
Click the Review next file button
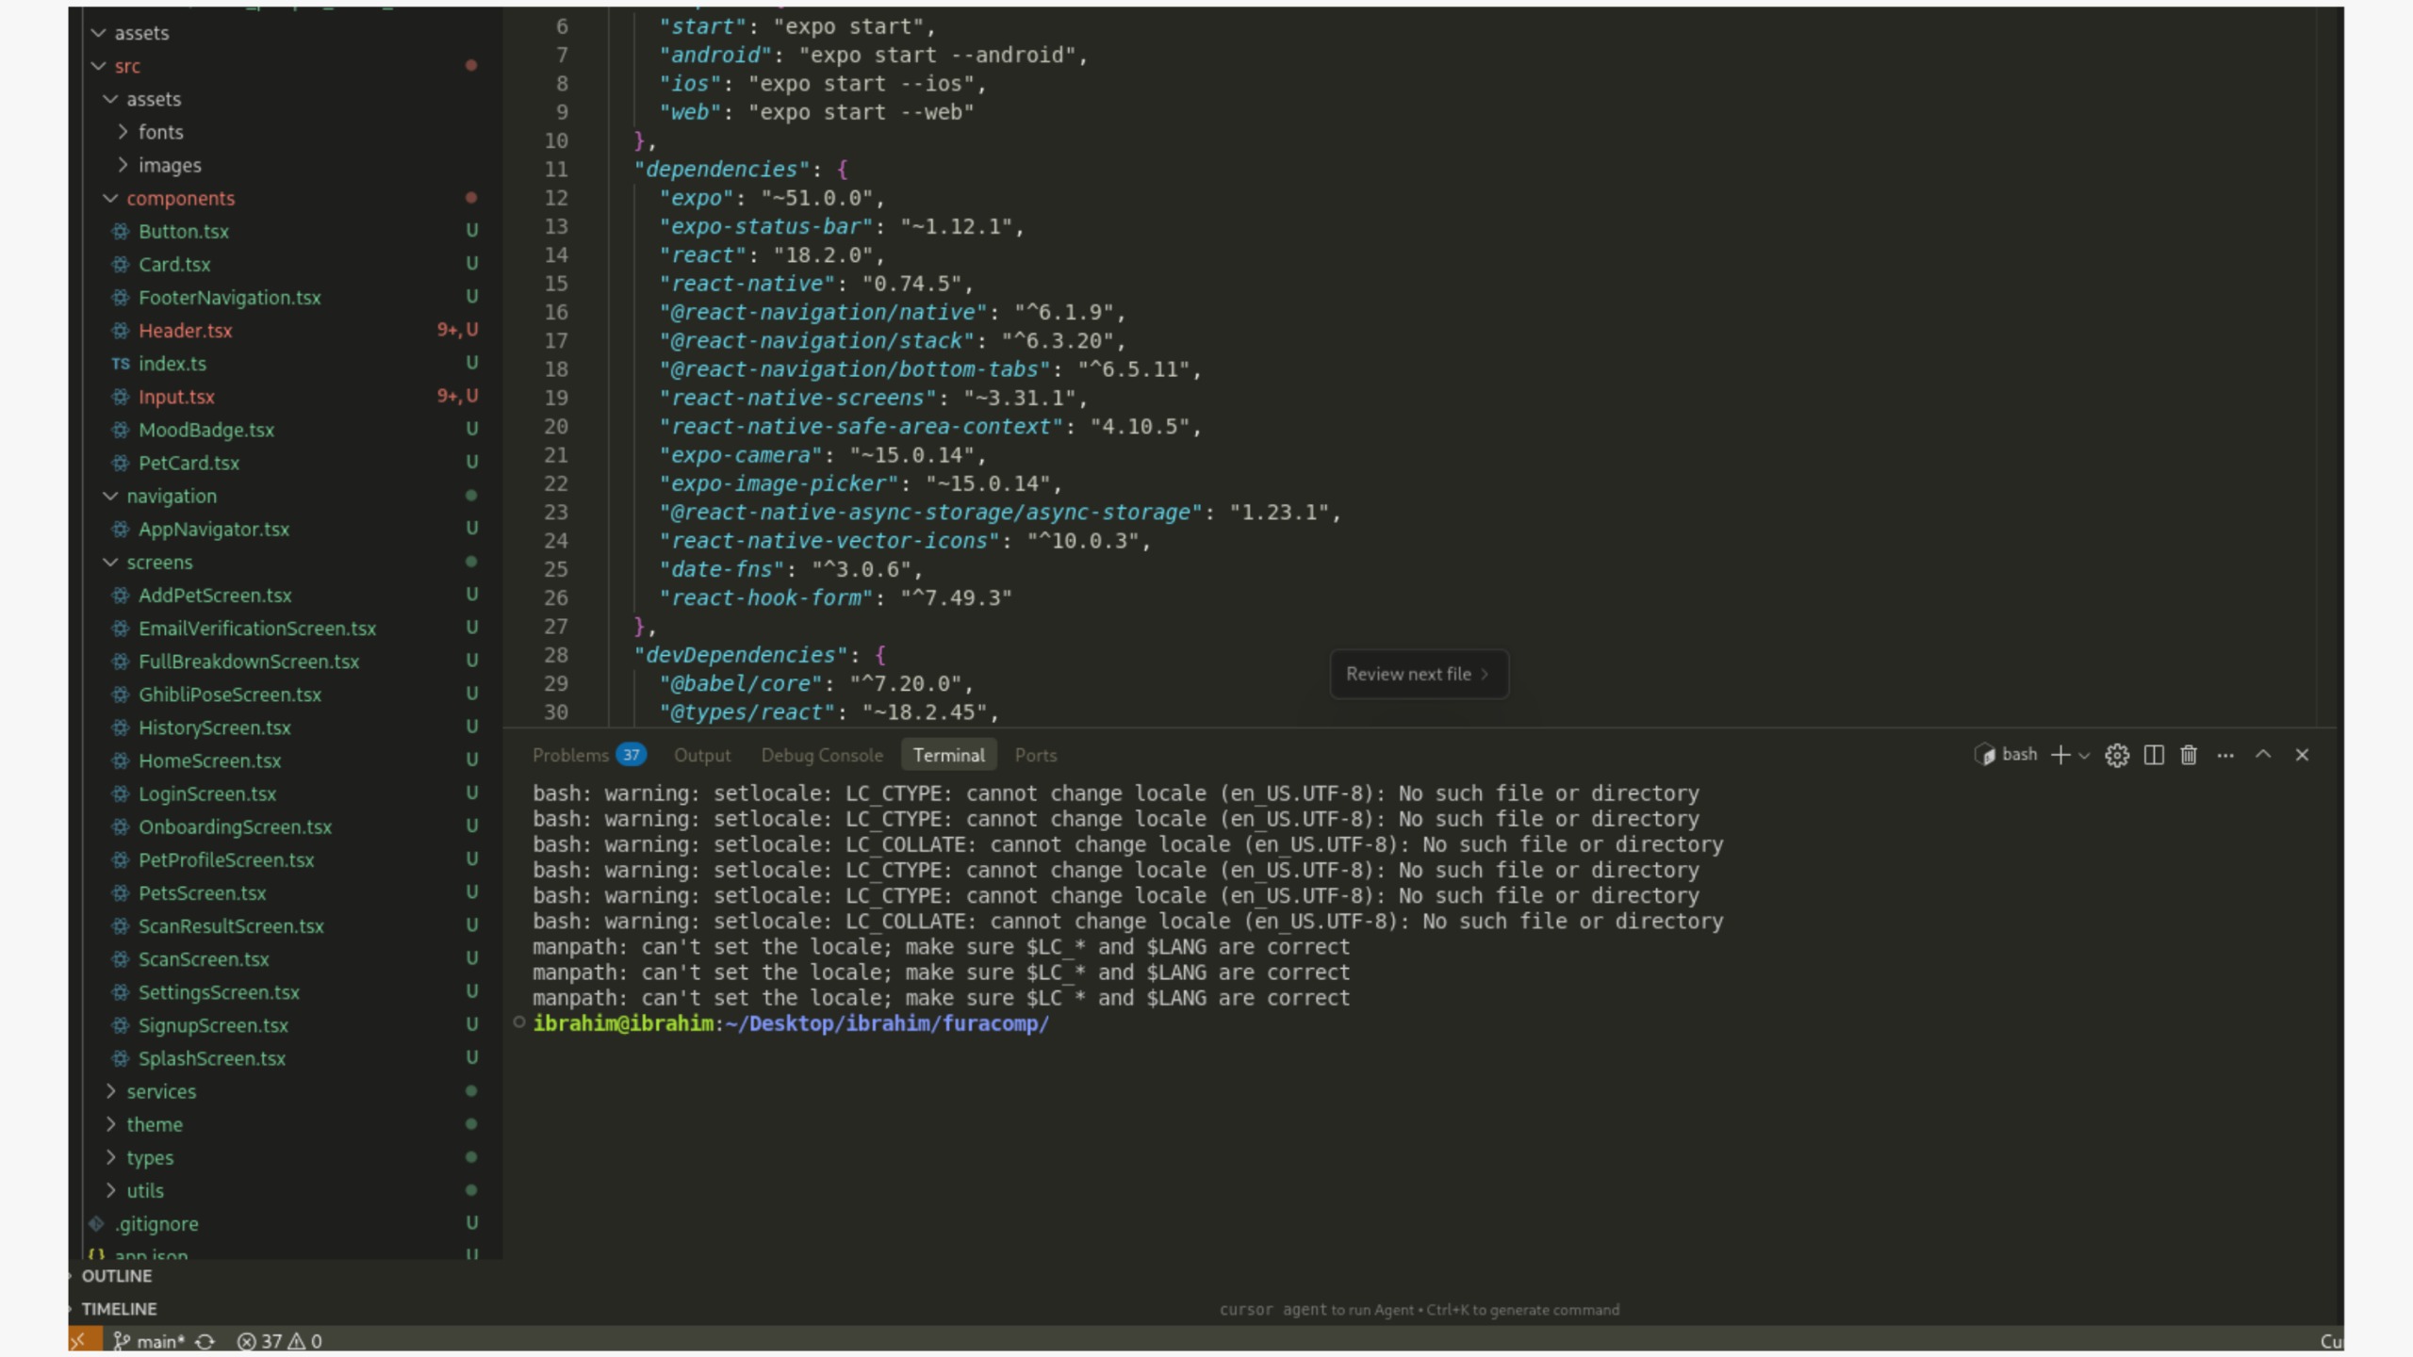[x=1418, y=674]
